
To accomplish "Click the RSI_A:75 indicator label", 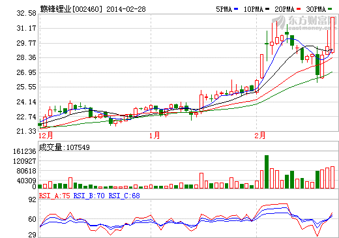I will (55, 196).
